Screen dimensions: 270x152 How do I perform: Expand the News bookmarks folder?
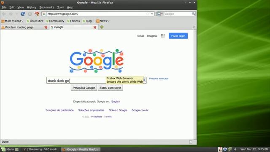103,21
